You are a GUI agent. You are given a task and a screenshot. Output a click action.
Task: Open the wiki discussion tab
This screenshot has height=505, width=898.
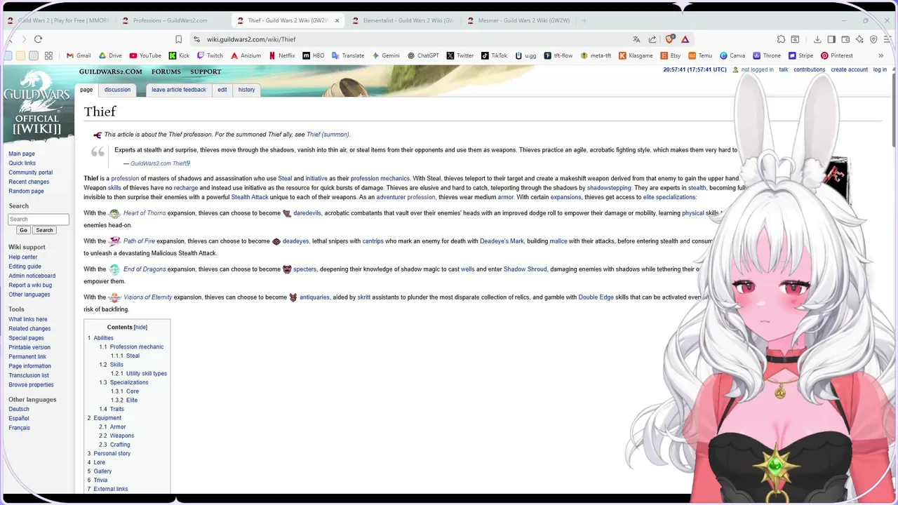point(117,90)
